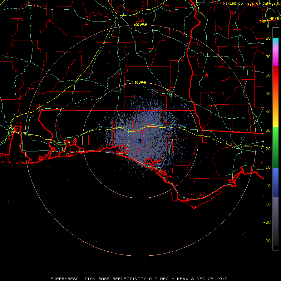Screen dimensions: 281x281
Task: Select the 40 value on the dBZ scale
Action: 268,112
